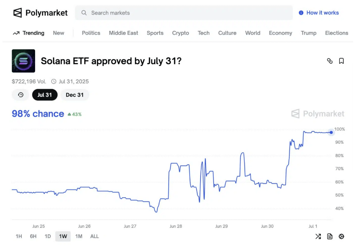Set chart range to 1H
Image resolution: width=356 pixels, height=250 pixels.
point(19,237)
